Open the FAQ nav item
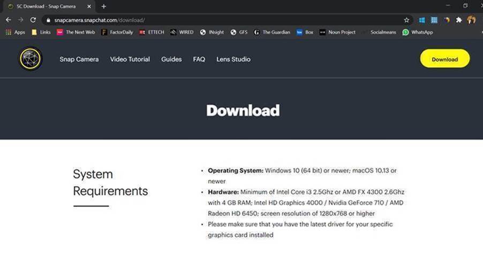 click(x=199, y=59)
